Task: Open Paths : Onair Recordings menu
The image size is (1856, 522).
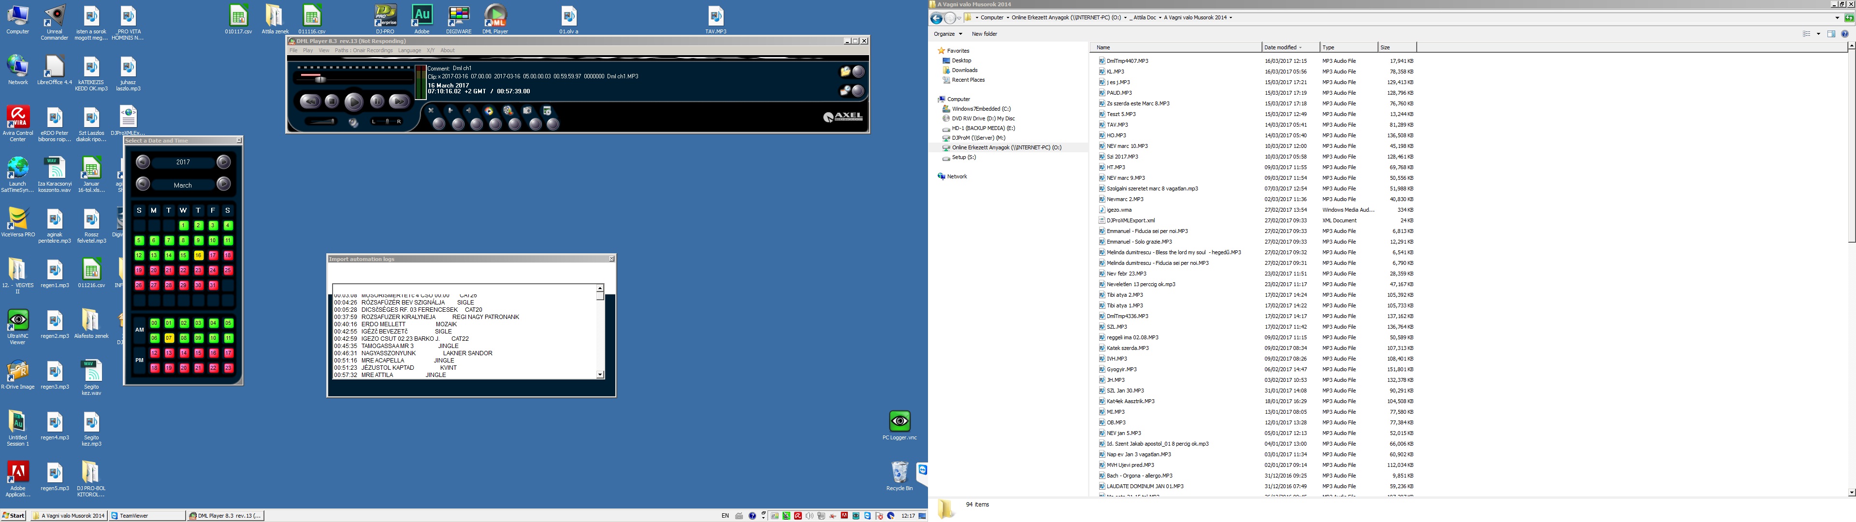Action: pyautogui.click(x=364, y=50)
